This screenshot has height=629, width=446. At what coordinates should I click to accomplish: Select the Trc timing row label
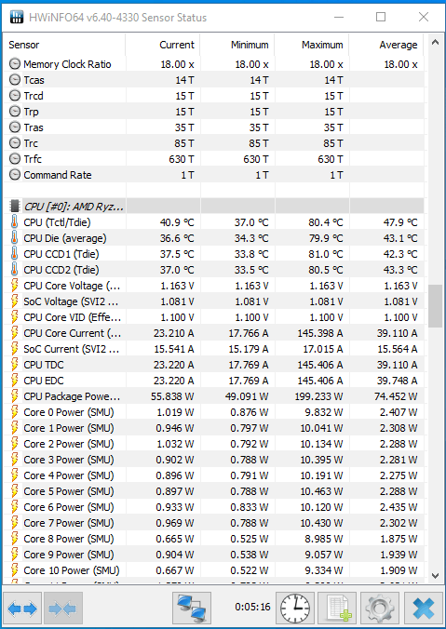point(31,143)
